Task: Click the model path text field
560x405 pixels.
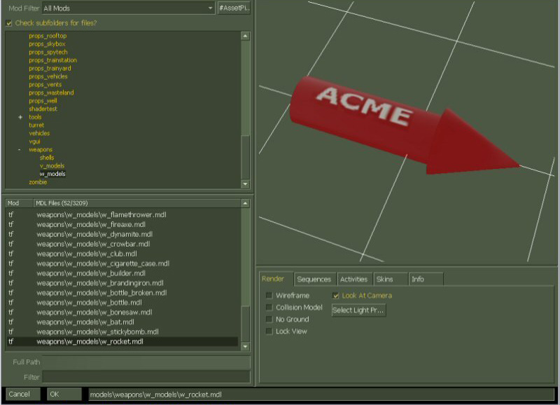Action: pos(321,394)
